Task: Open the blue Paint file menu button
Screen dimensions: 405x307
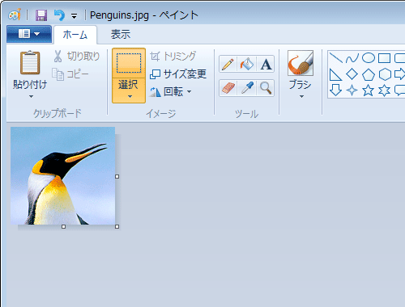Action: click(29, 34)
